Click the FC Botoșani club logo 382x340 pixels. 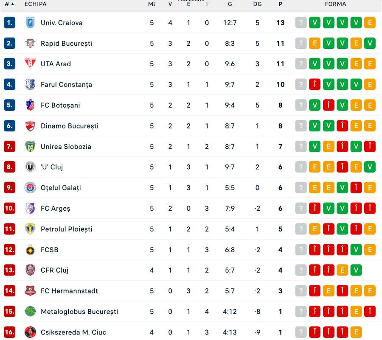[x=30, y=105]
